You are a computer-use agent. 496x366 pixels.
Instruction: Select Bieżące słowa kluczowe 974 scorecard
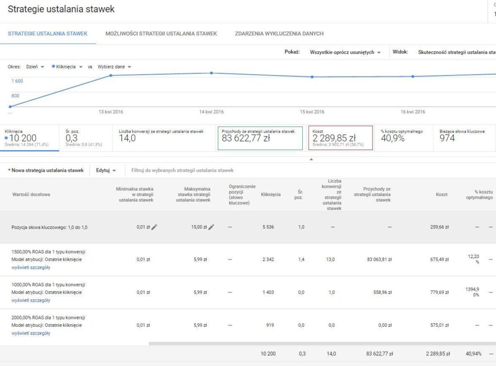pyautogui.click(x=464, y=138)
